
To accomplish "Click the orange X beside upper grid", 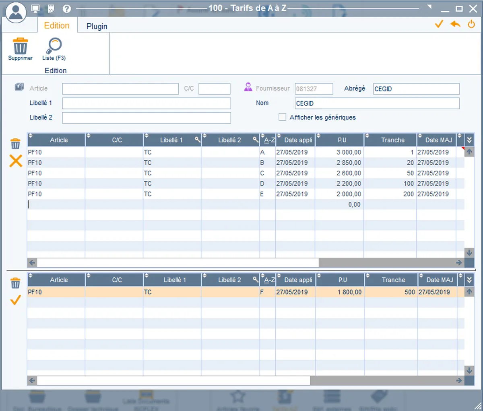I will 16,161.
